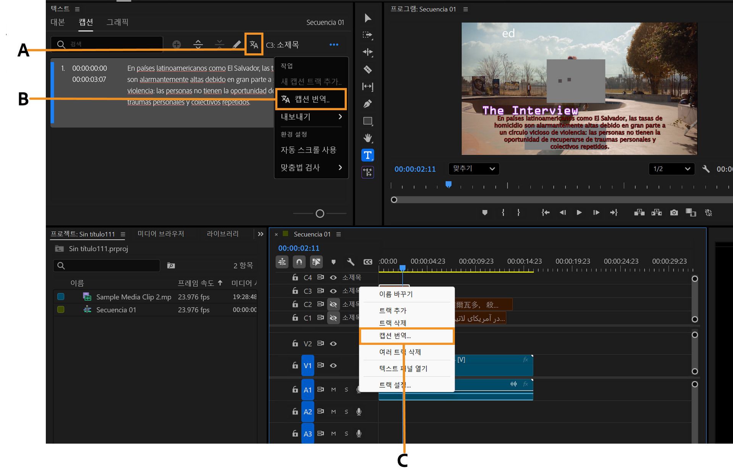Select the Razor tool
Screen dimensions: 733x473
click(x=368, y=70)
